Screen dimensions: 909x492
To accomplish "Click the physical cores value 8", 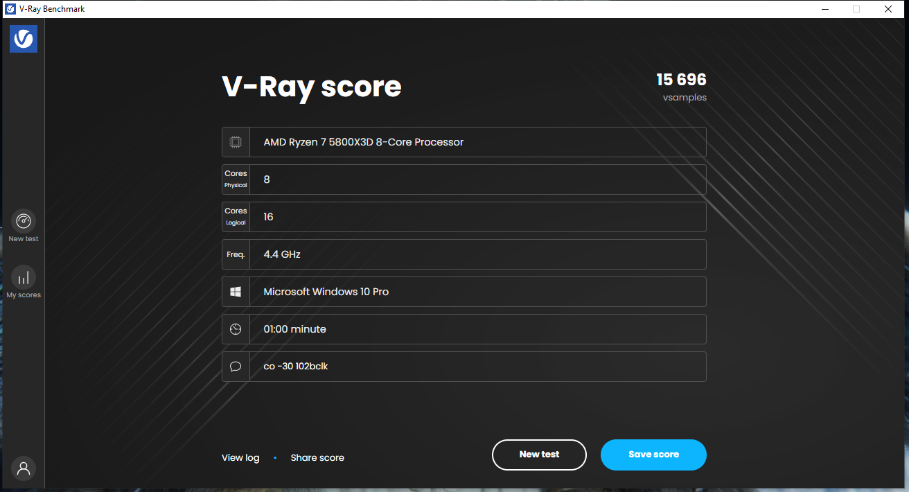I will point(267,179).
